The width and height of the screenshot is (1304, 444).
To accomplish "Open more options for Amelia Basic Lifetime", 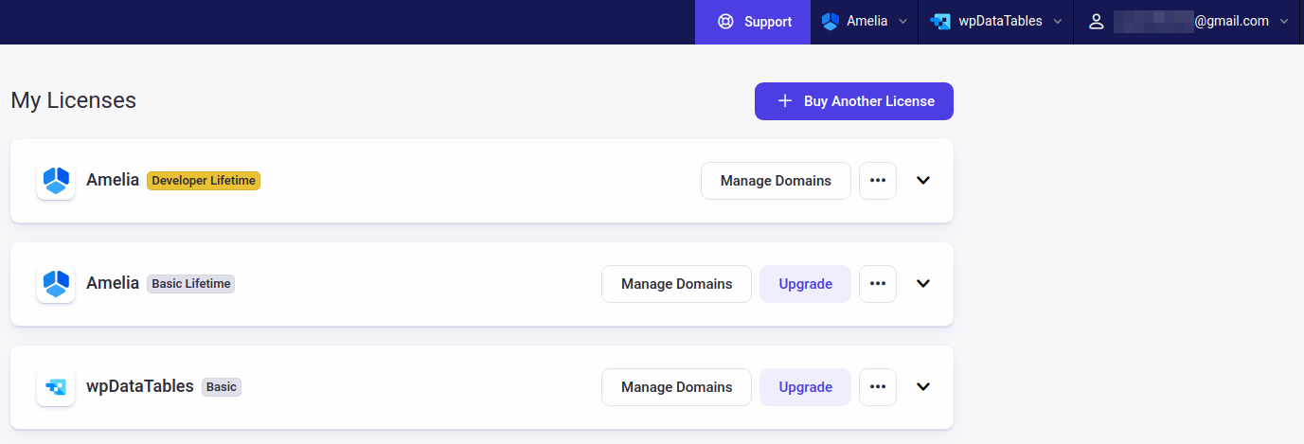I will point(878,284).
